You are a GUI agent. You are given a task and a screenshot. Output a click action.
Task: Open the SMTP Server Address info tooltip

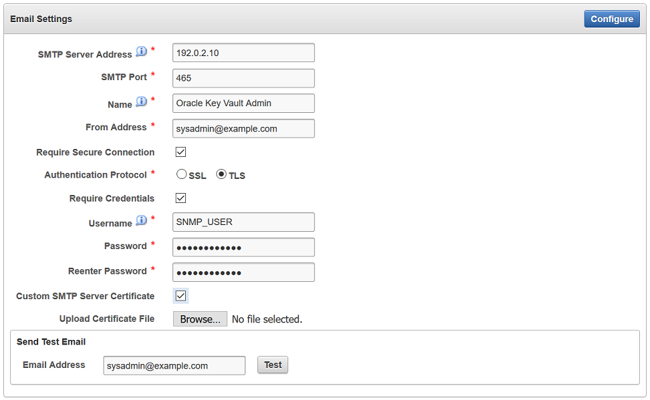click(x=141, y=51)
